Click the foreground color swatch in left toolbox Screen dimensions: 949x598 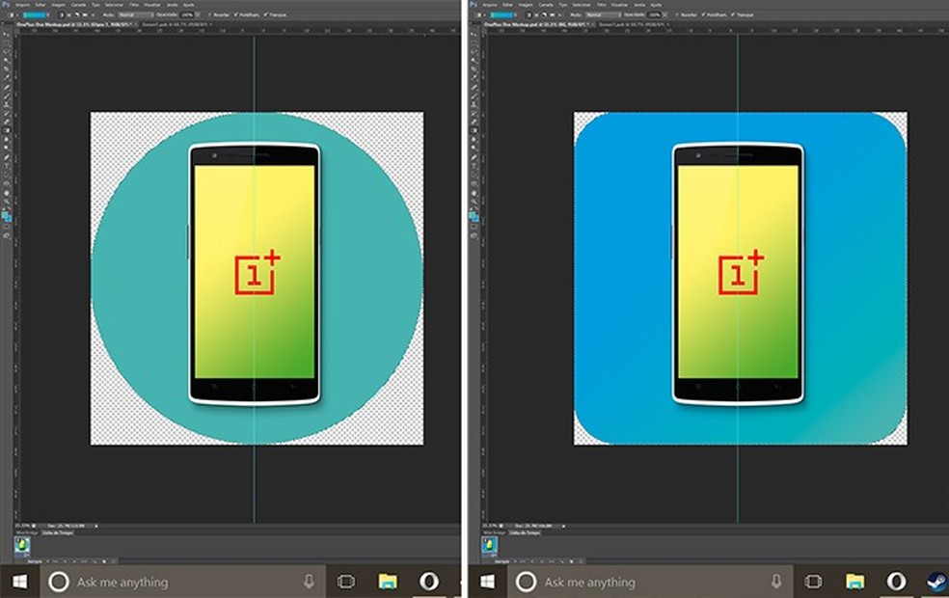click(x=5, y=214)
